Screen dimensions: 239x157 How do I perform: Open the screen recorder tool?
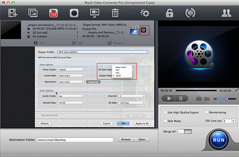pyautogui.click(x=94, y=13)
